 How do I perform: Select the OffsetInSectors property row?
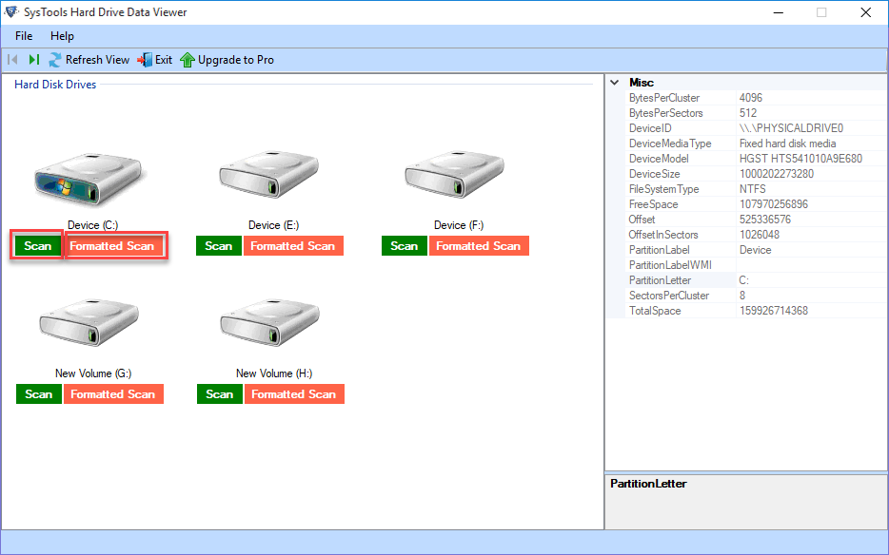click(x=756, y=235)
